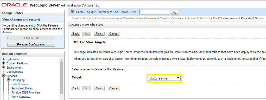Open Preferences in the top toolbar
The height and width of the screenshot is (100, 266).
pos(105,12)
